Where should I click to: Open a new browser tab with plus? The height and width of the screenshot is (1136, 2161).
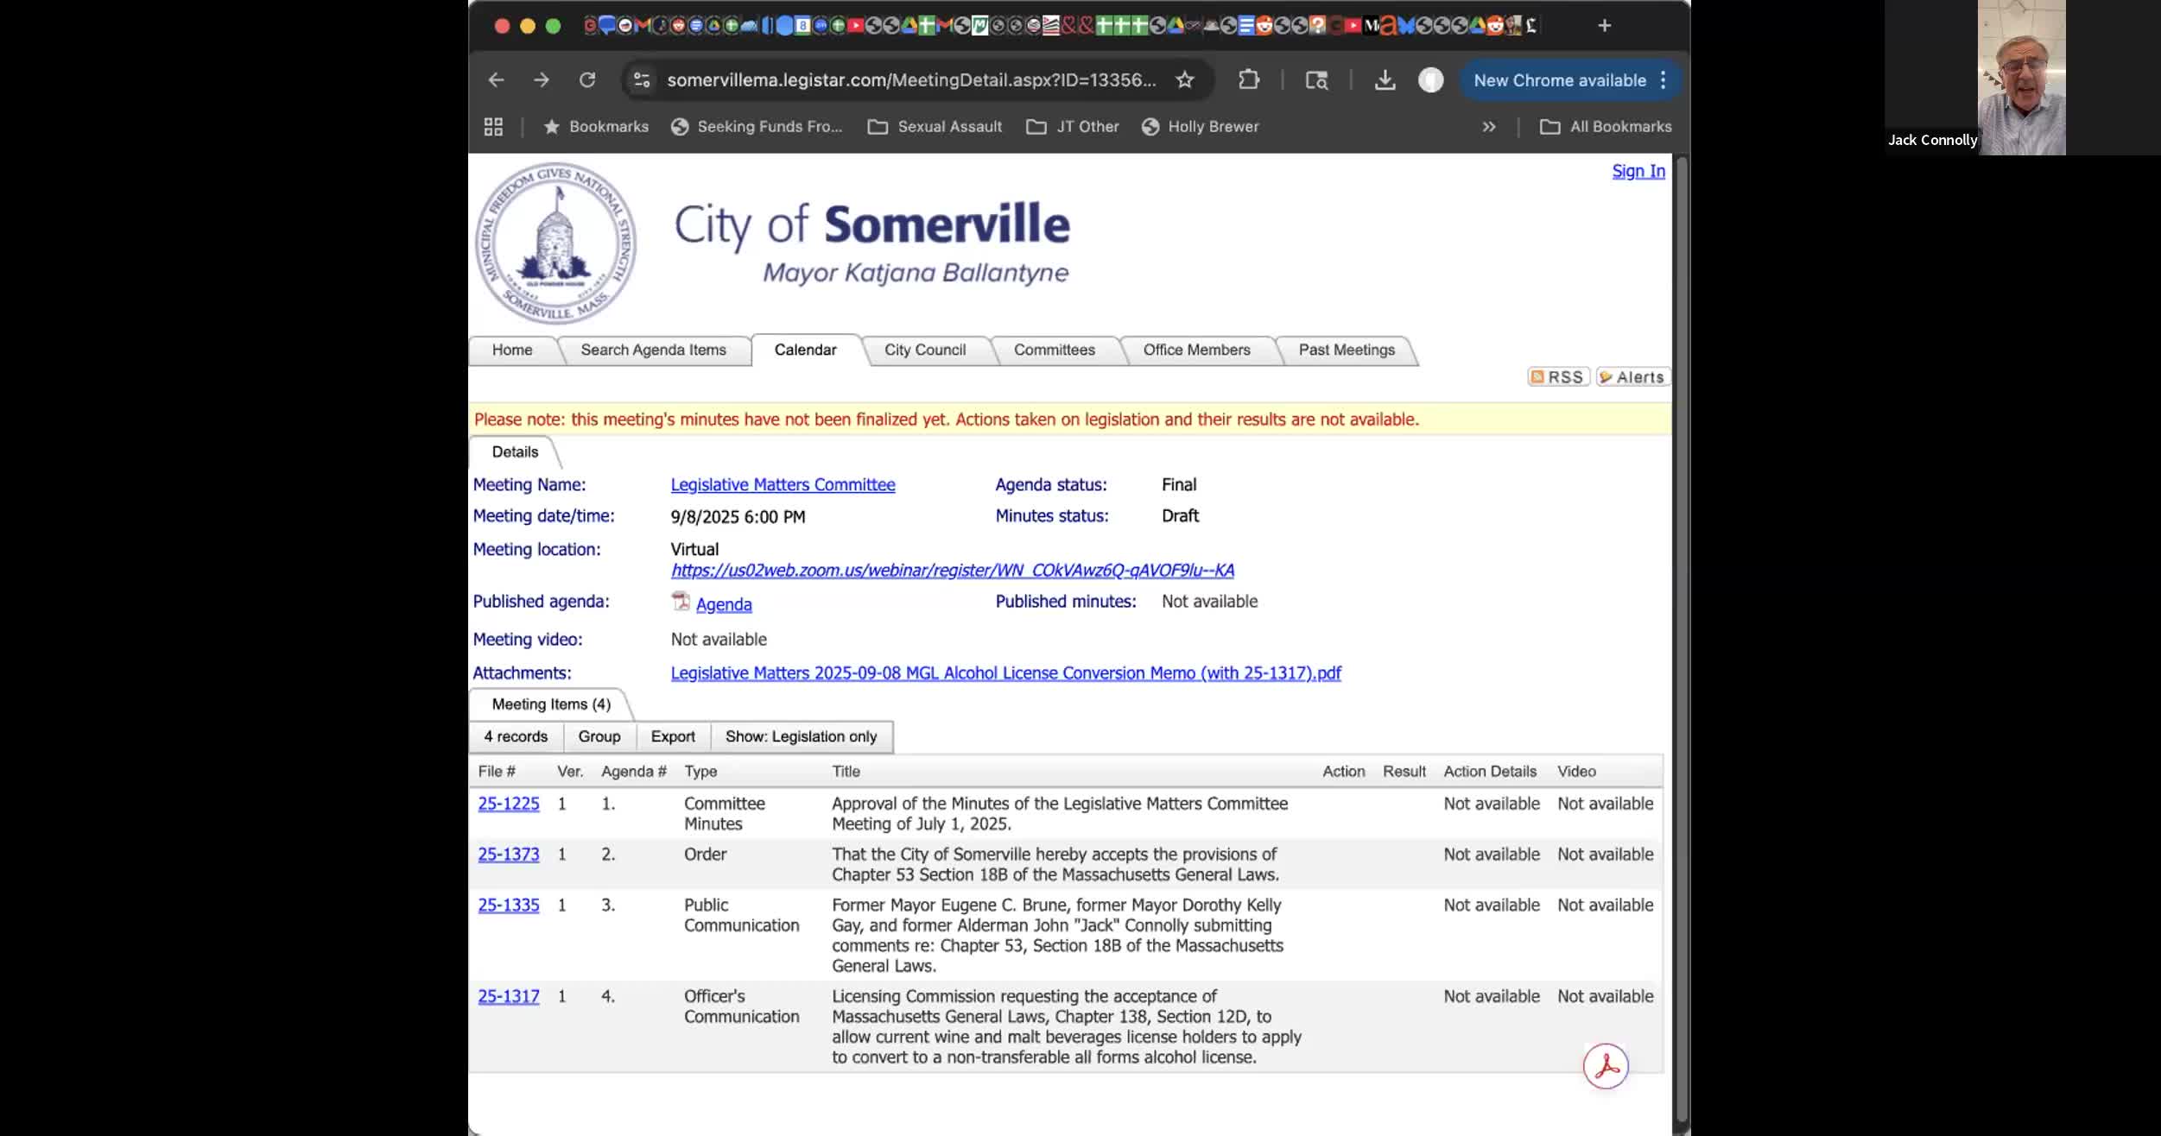click(1604, 26)
